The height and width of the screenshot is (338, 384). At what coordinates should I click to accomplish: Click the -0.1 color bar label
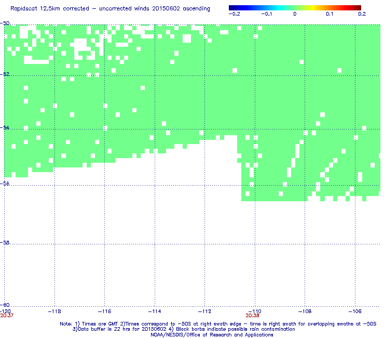[266, 14]
